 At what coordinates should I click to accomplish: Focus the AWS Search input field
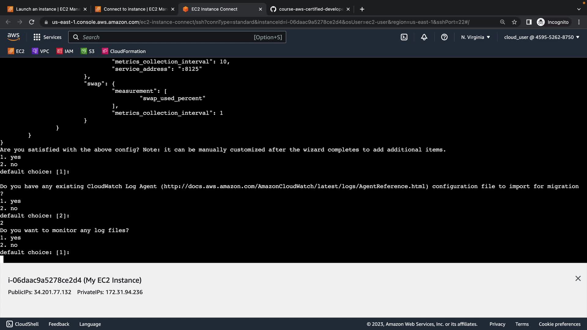tap(165, 37)
